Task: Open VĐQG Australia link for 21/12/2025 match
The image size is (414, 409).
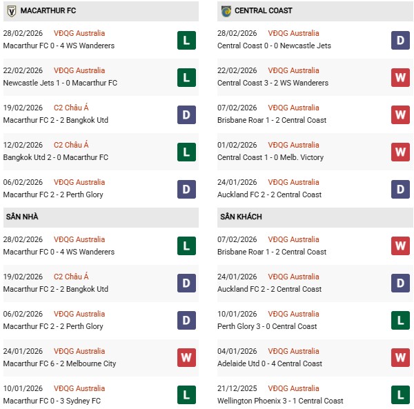Action: click(293, 388)
